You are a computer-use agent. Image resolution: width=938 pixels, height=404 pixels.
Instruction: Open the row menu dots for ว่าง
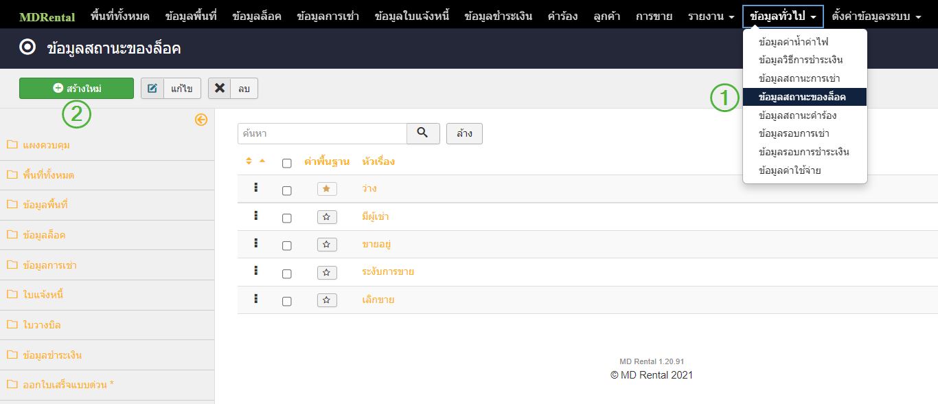click(x=255, y=187)
